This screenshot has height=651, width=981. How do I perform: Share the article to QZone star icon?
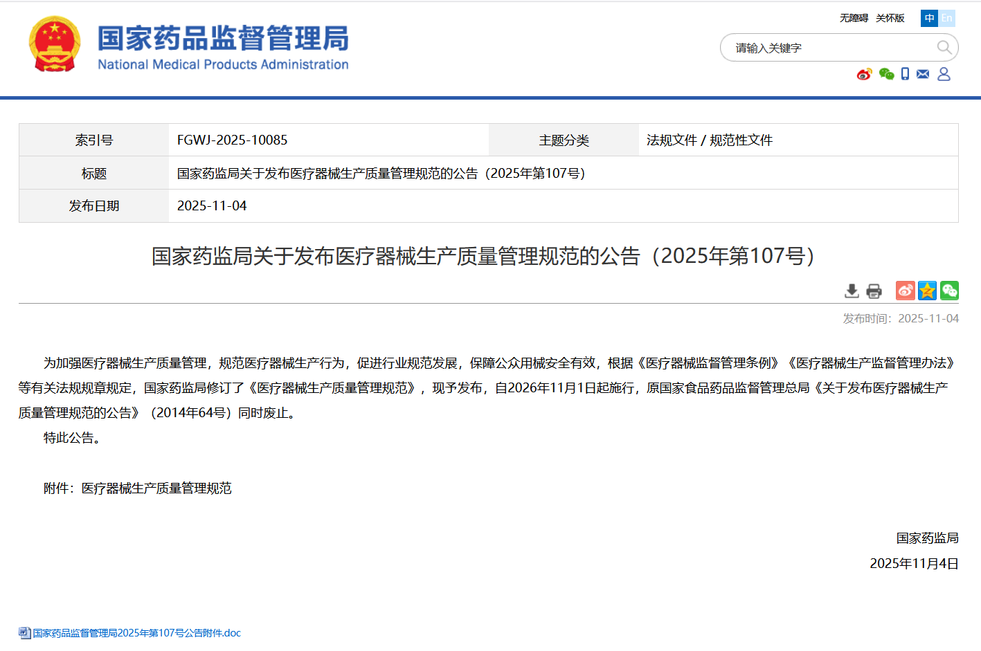click(927, 291)
